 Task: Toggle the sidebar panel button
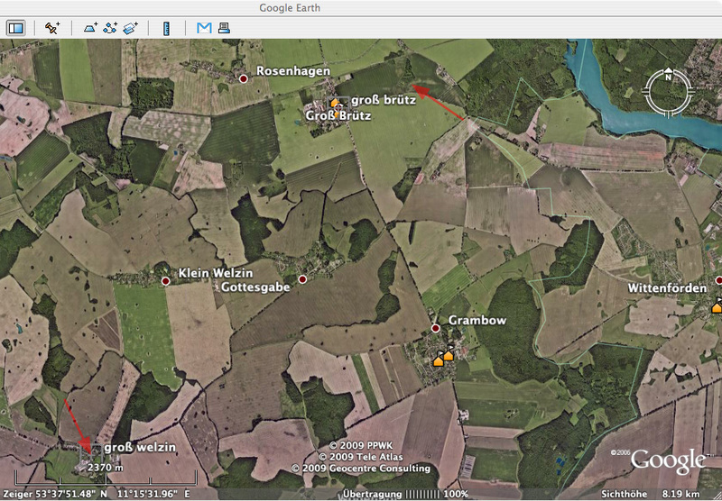[16, 28]
